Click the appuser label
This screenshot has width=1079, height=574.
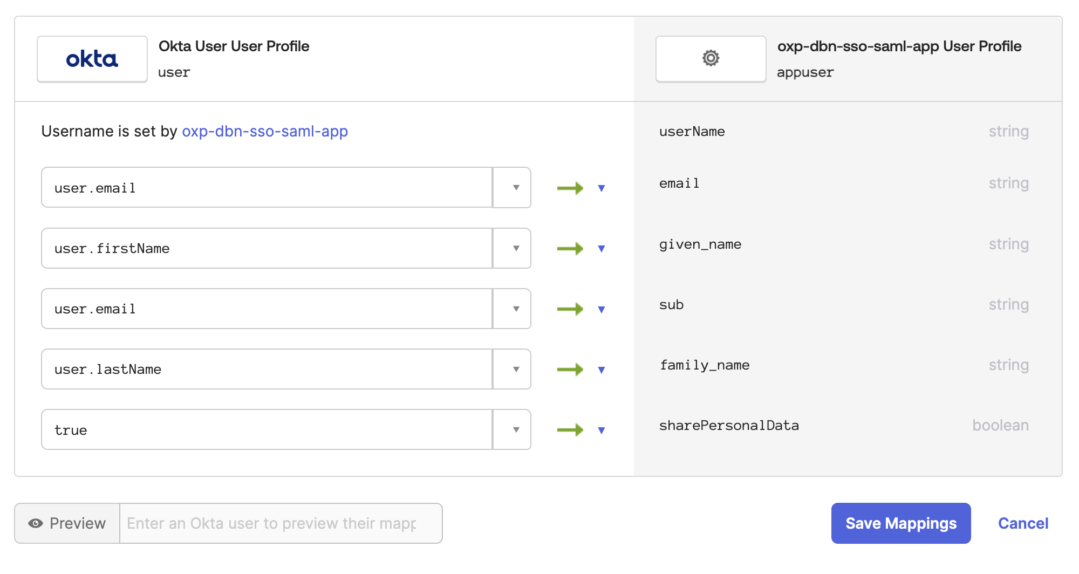pos(805,72)
